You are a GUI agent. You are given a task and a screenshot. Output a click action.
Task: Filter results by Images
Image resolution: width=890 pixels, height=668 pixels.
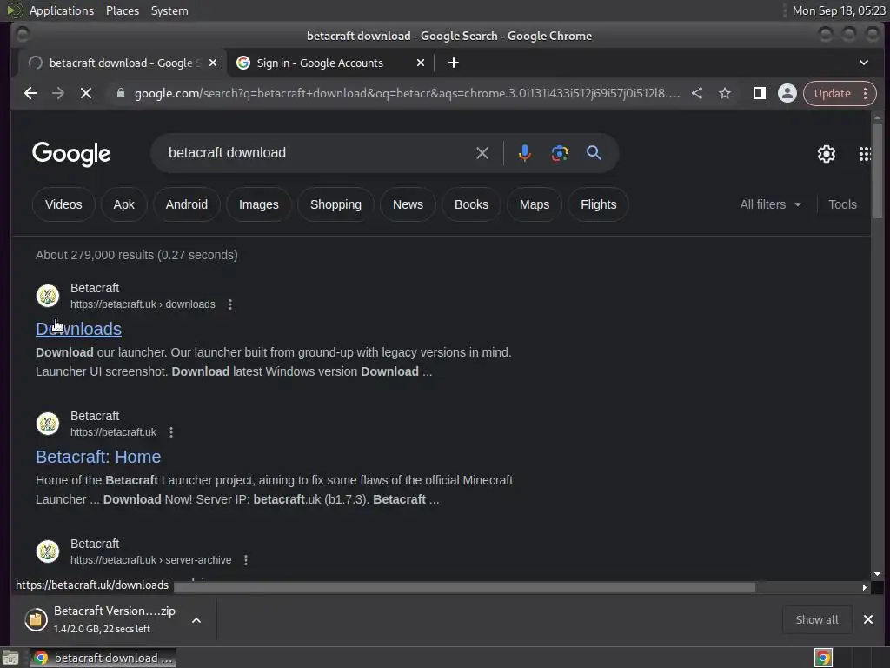point(259,204)
